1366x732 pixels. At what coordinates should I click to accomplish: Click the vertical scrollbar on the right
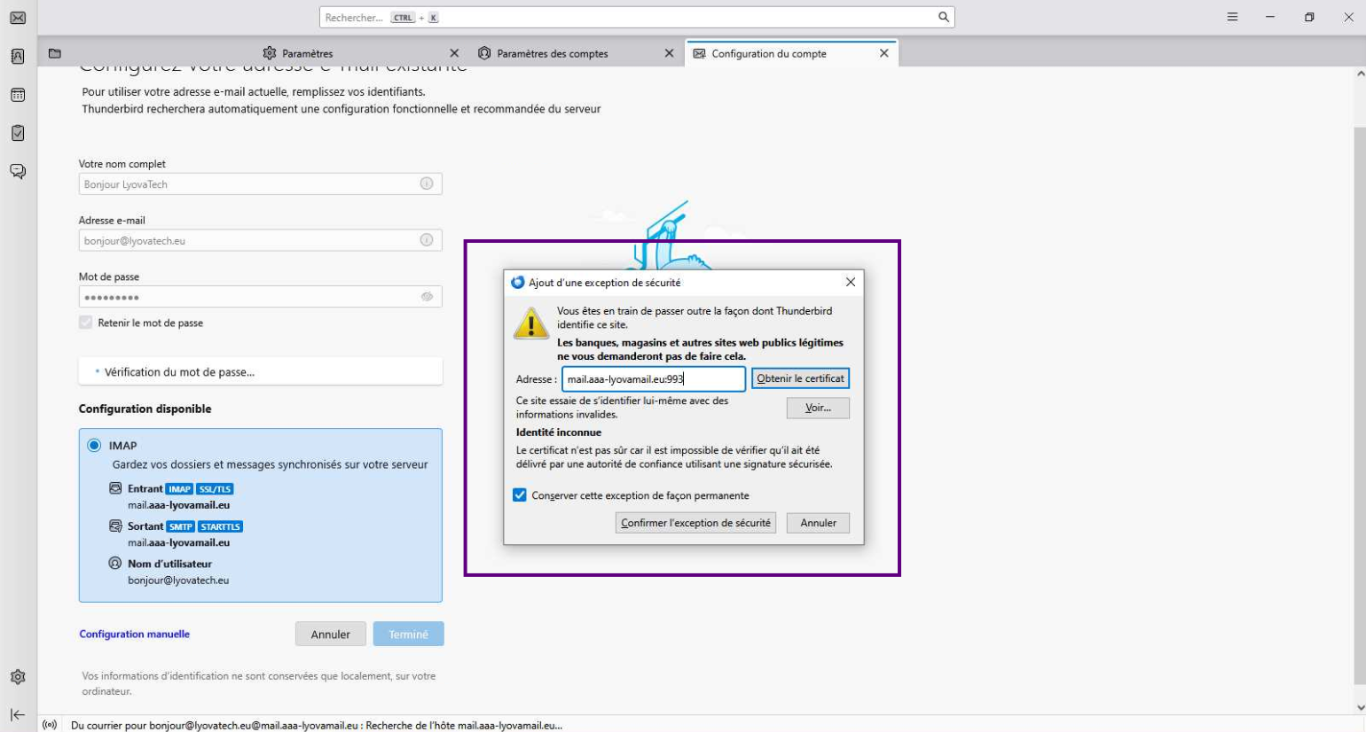pyautogui.click(x=1361, y=406)
